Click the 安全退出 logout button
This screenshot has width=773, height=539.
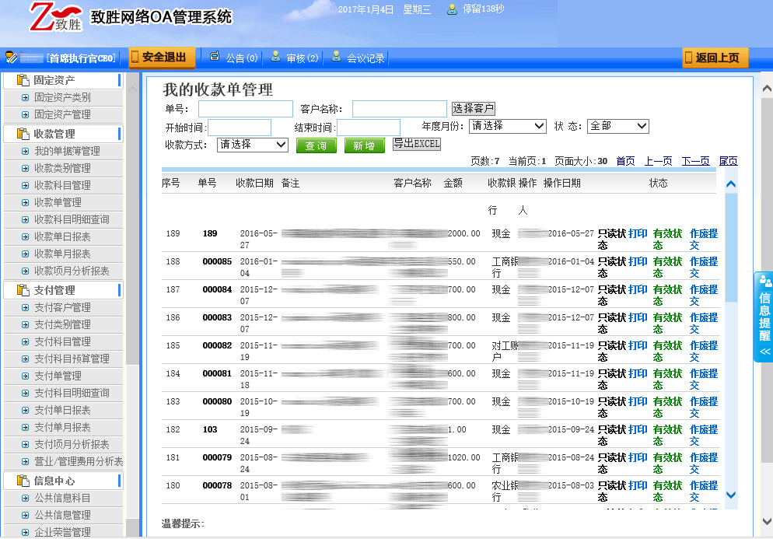pos(162,58)
